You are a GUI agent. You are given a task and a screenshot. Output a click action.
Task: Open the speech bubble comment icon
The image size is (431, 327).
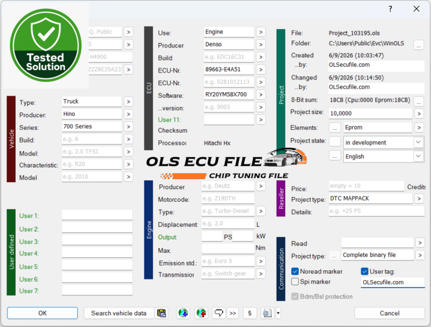pos(219,313)
